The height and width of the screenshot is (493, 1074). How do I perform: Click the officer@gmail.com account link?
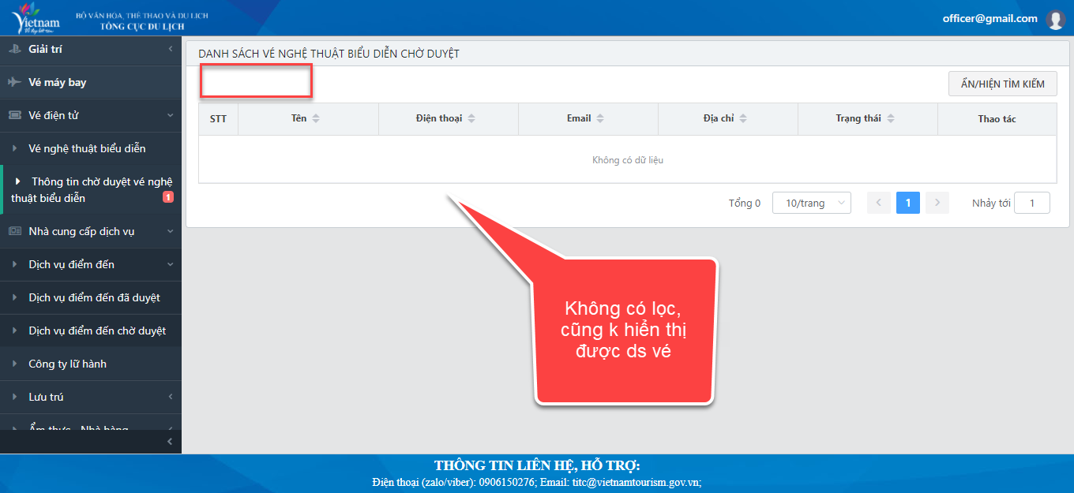pos(990,18)
